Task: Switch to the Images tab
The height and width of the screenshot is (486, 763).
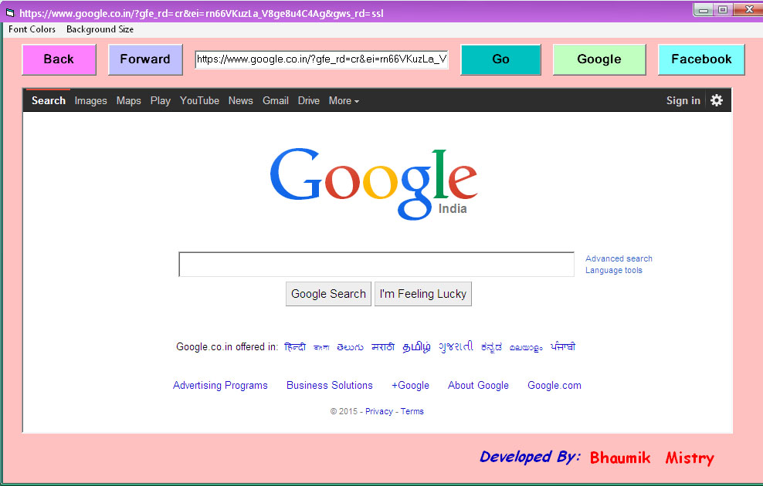Action: pyautogui.click(x=90, y=100)
